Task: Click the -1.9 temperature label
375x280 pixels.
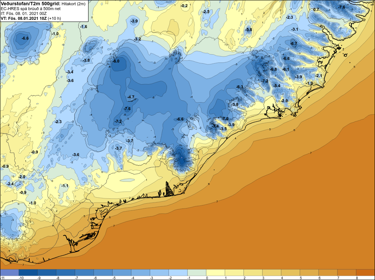Action: click(309, 83)
